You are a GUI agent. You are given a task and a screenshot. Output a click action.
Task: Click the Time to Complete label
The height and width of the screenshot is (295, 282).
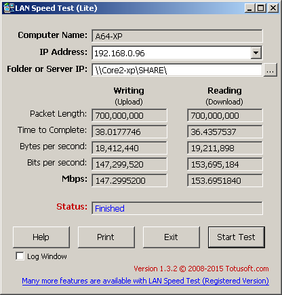click(52, 130)
